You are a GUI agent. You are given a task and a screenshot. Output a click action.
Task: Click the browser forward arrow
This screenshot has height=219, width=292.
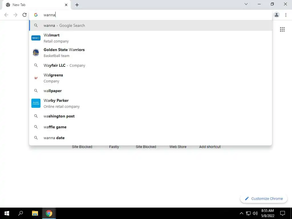pos(15,15)
